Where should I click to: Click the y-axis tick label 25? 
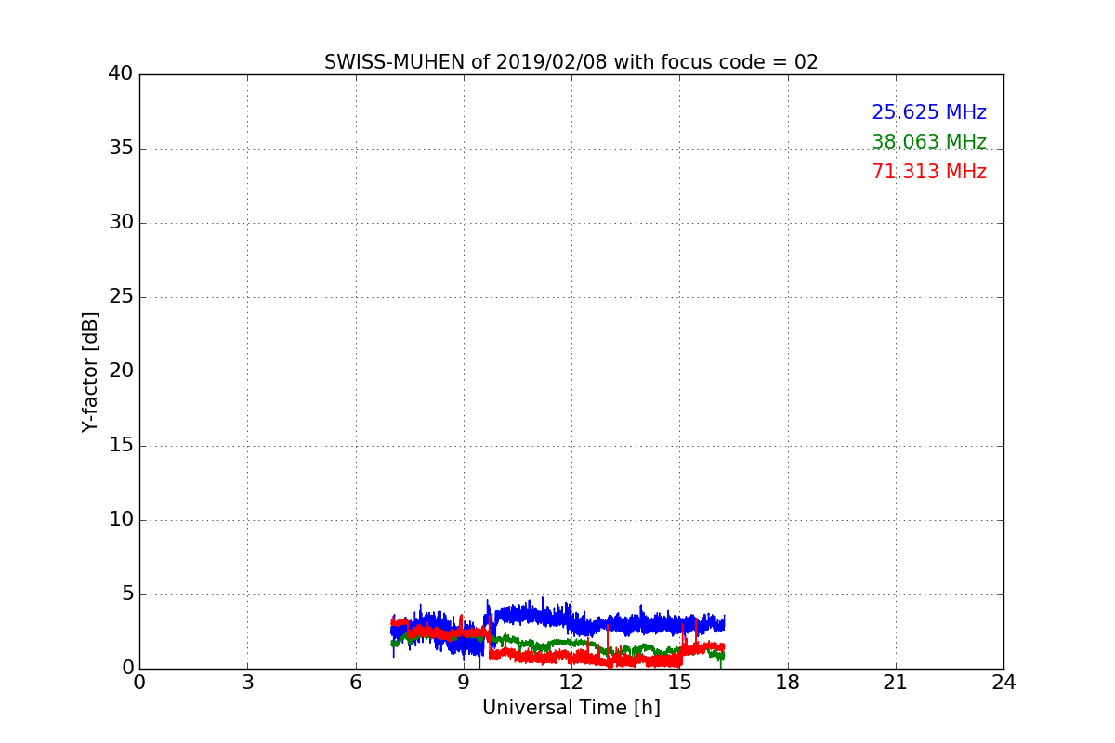coord(121,296)
